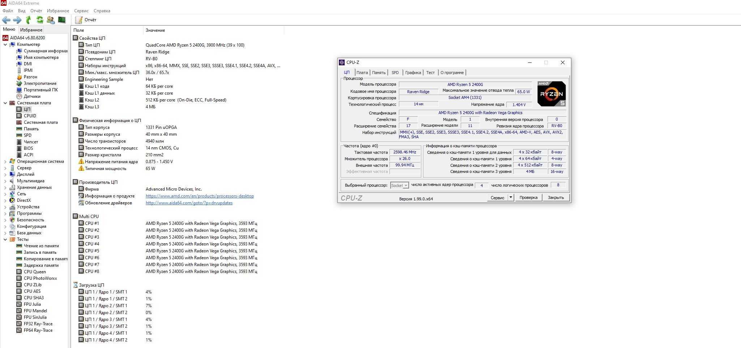Image resolution: width=741 pixels, height=348 pixels.
Task: Open the Файл menu
Action: pyautogui.click(x=8, y=11)
